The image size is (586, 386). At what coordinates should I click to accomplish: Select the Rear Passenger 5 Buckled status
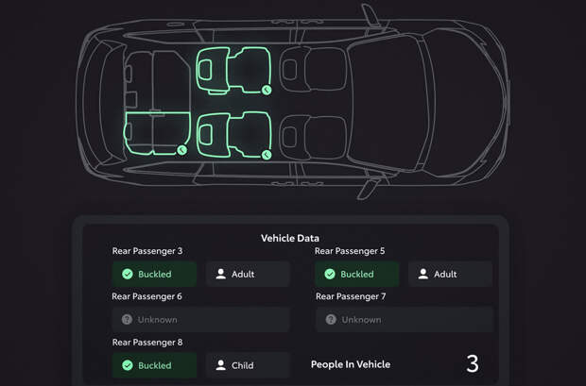coord(357,274)
